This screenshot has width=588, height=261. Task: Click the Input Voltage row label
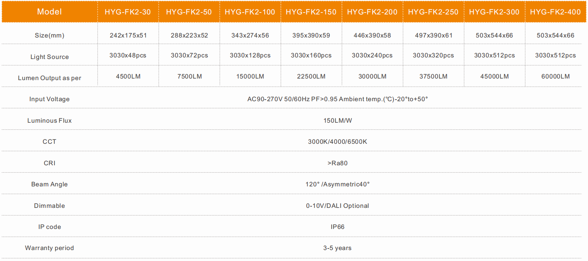[49, 99]
